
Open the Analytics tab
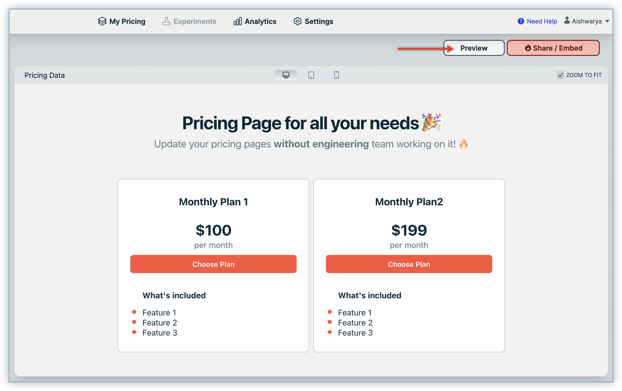[x=260, y=21]
